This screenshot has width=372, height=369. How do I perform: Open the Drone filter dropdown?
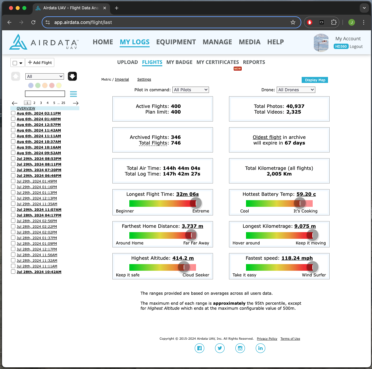(296, 90)
